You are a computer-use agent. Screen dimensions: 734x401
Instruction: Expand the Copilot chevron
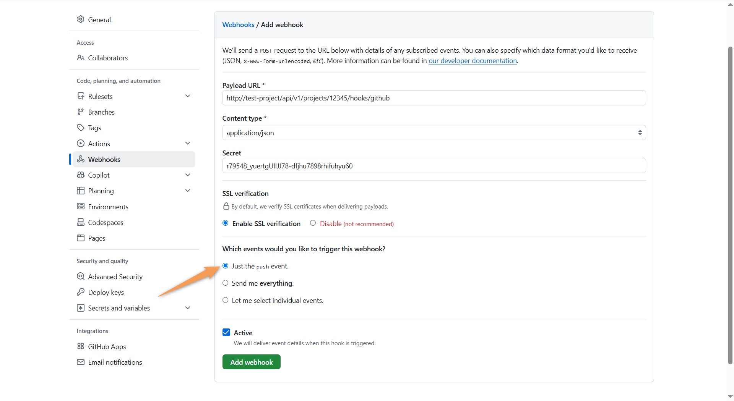point(188,175)
